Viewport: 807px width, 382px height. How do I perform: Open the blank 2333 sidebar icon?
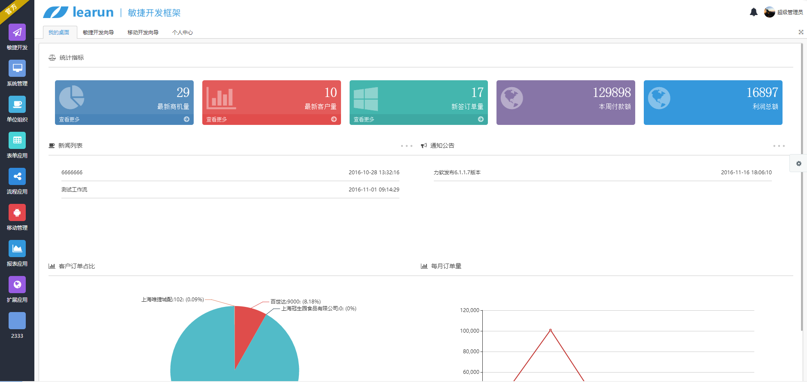click(17, 321)
